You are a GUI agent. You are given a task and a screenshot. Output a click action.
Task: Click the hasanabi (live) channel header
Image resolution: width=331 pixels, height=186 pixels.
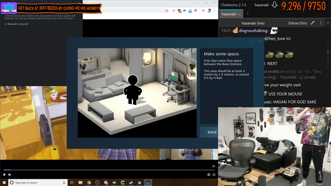[253, 23]
